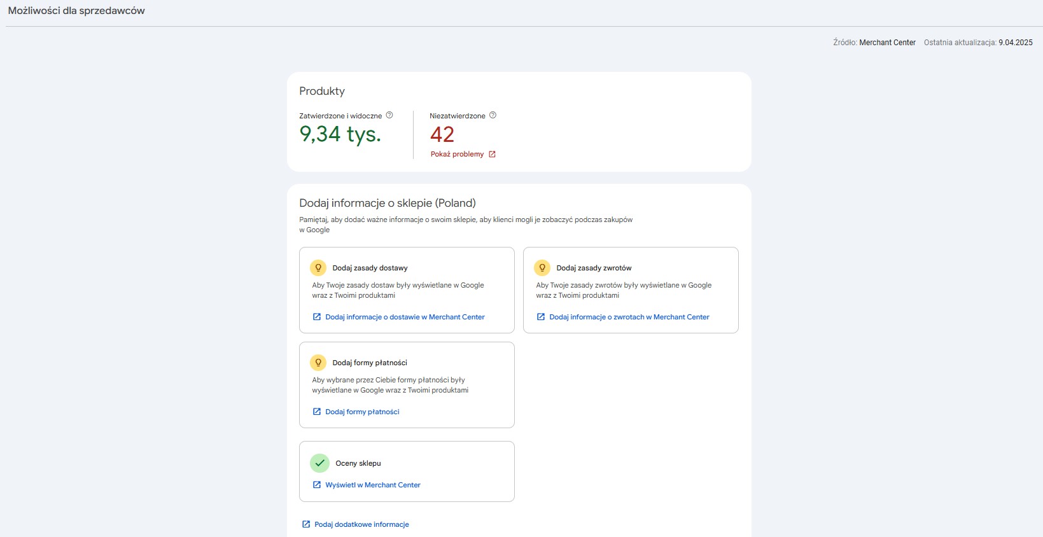Click lightbulb icon on Dodaj formy płatności card
Viewport: 1043px width, 537px height.
(x=318, y=363)
